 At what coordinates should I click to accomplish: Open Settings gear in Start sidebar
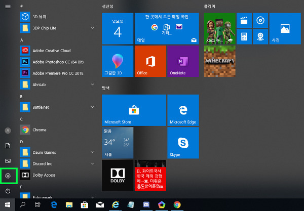click(x=8, y=176)
